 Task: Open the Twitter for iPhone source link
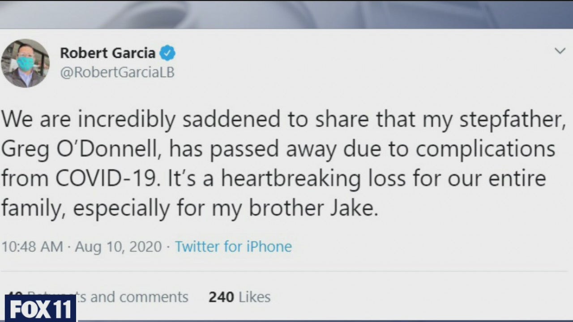coord(233,246)
